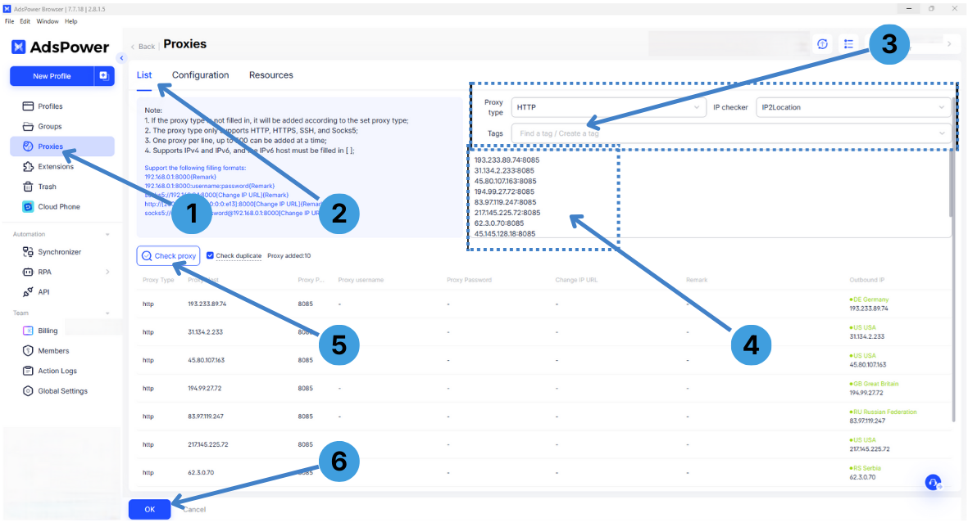
Task: Click the Change IP URL column header
Action: (x=576, y=280)
